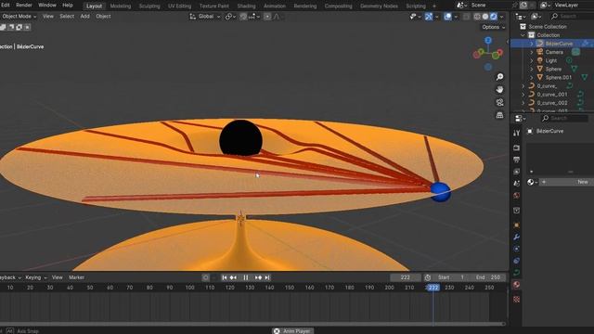Viewport: 594px width, 334px height.
Task: Open the Scene properties tab icon
Action: pyautogui.click(x=516, y=184)
